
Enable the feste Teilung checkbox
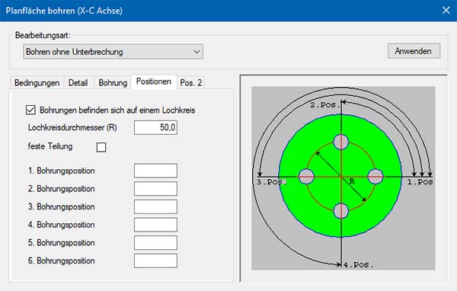click(101, 147)
